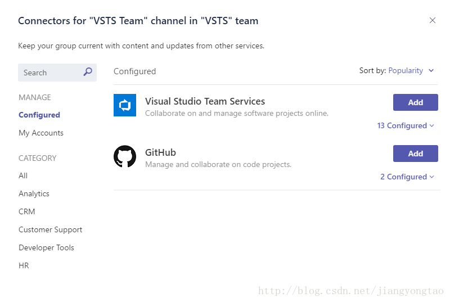Click the search magnifier icon
450x302 pixels.
click(88, 71)
